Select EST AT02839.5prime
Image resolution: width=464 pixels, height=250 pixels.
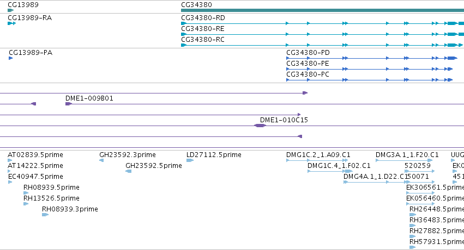point(35,155)
